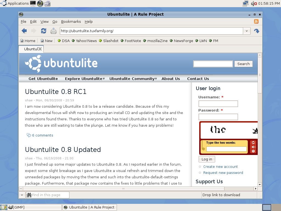Image resolution: width=281 pixels, height=211 pixels.
Task: Reload the page with the refresh icon
Action: [x=44, y=31]
